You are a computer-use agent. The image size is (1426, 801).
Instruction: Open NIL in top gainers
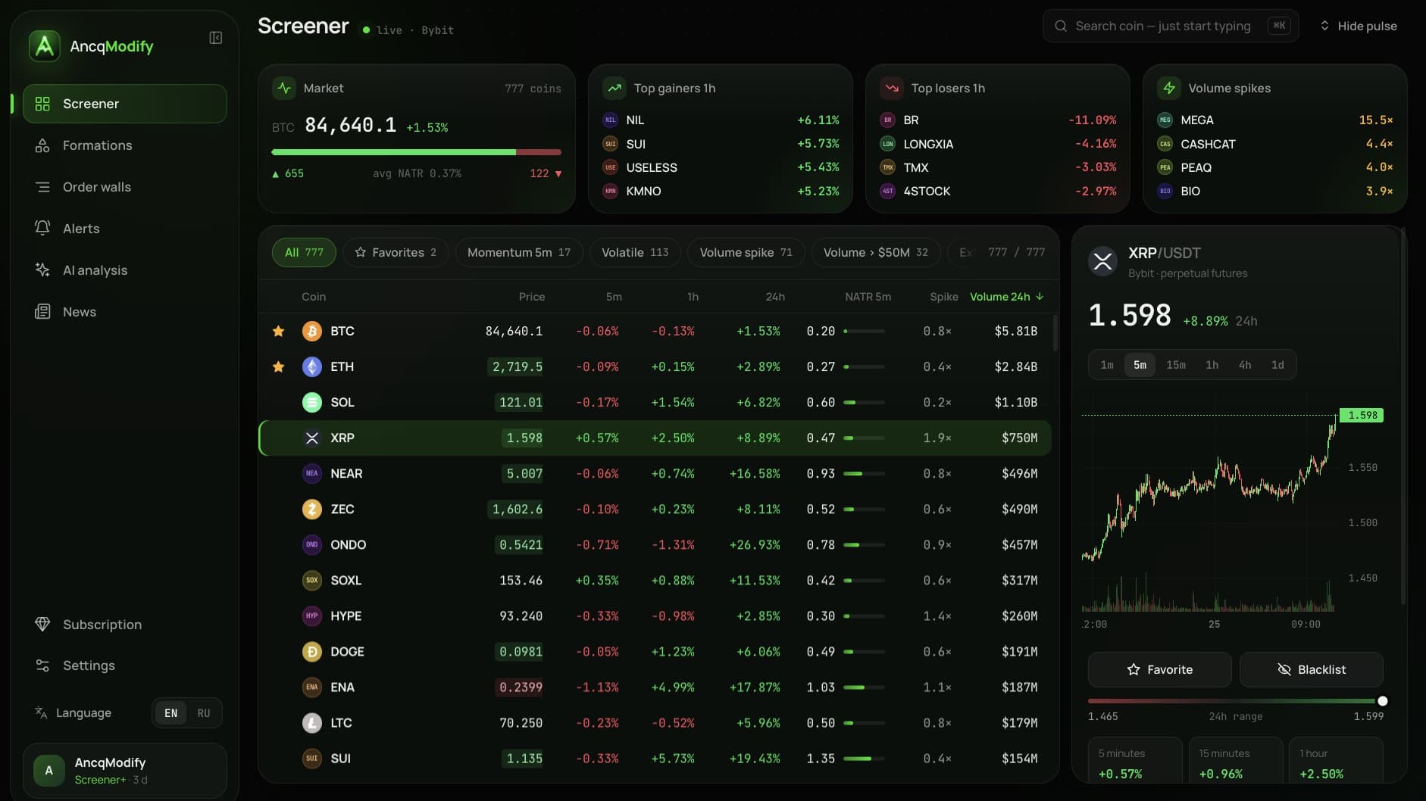[x=721, y=120]
